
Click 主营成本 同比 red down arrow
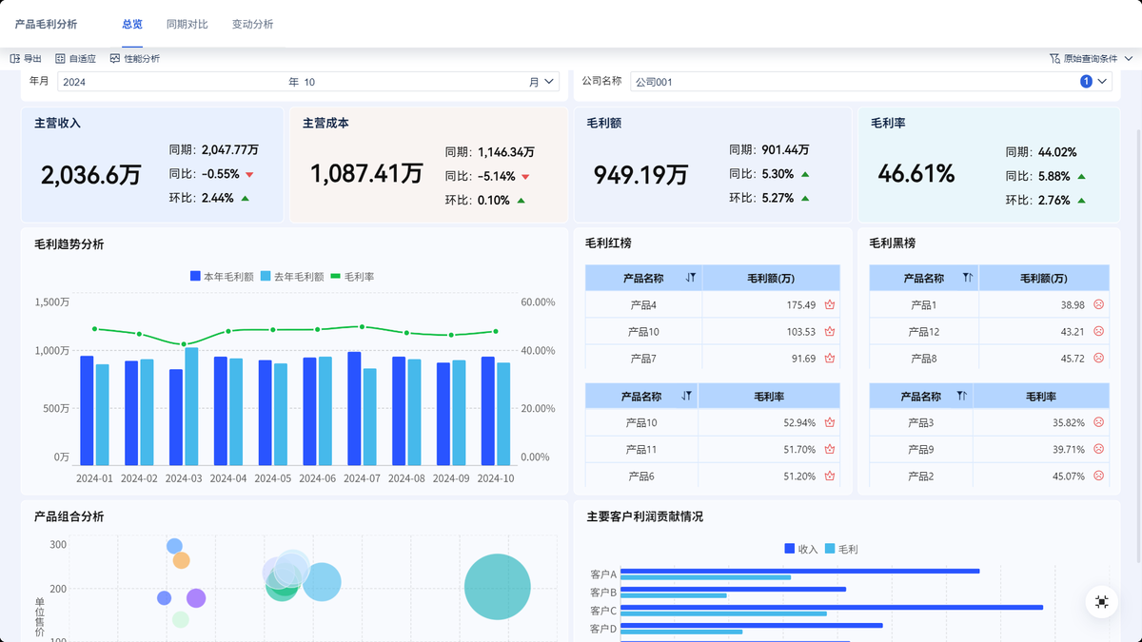pos(525,177)
